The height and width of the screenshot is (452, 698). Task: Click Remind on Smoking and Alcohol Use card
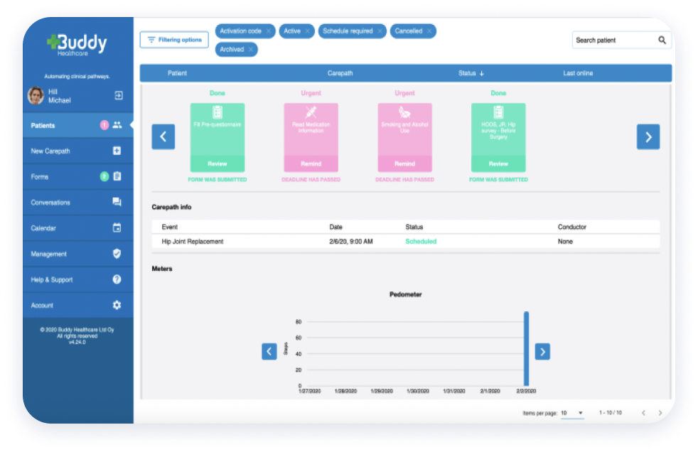(404, 163)
